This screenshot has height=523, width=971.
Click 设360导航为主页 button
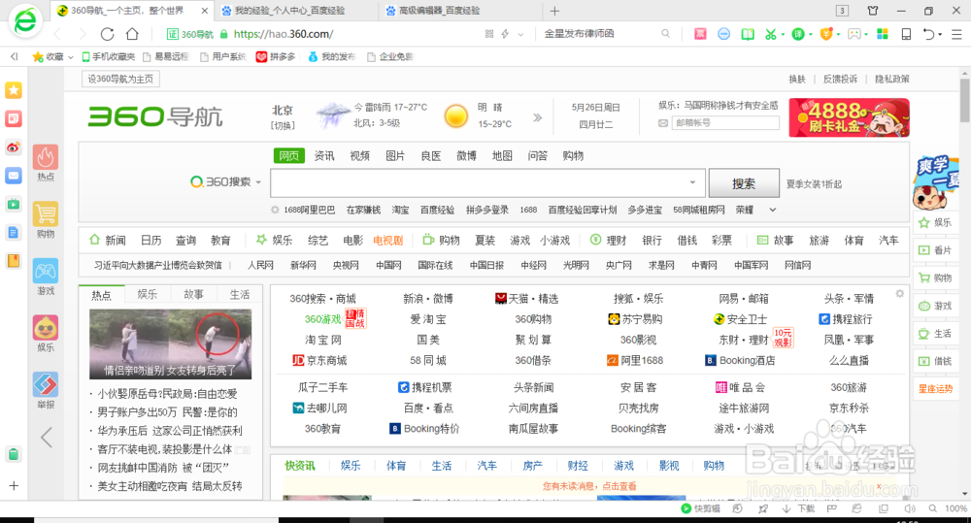[120, 80]
